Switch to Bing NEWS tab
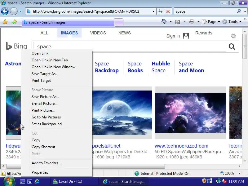 (125, 33)
